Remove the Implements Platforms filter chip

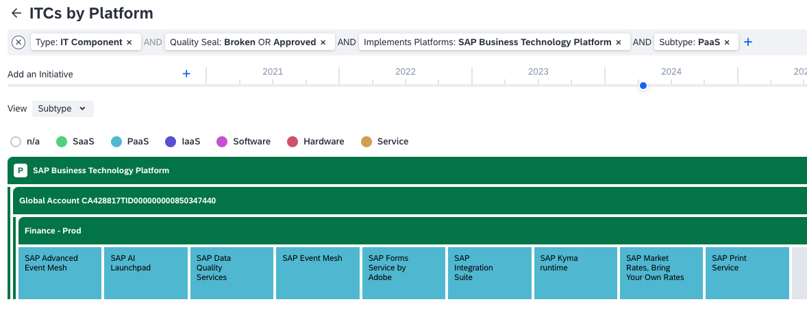(619, 42)
